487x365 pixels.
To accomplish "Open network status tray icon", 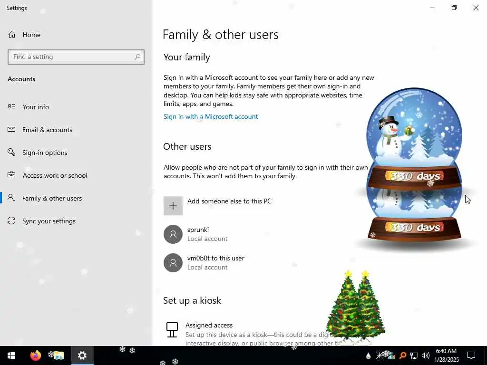I will click(414, 355).
